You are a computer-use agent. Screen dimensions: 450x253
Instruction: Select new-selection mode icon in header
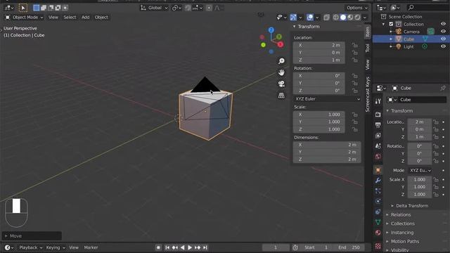pyautogui.click(x=36, y=8)
